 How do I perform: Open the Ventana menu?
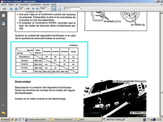click(x=46, y=5)
